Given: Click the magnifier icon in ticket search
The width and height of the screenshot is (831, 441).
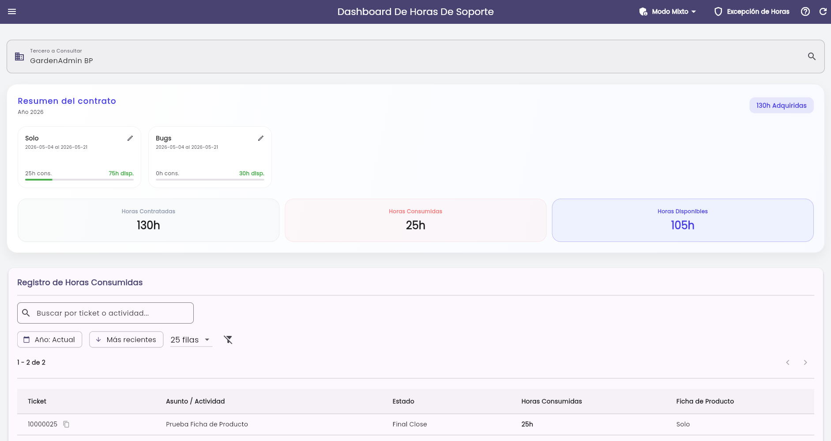Looking at the screenshot, I should click(x=26, y=313).
